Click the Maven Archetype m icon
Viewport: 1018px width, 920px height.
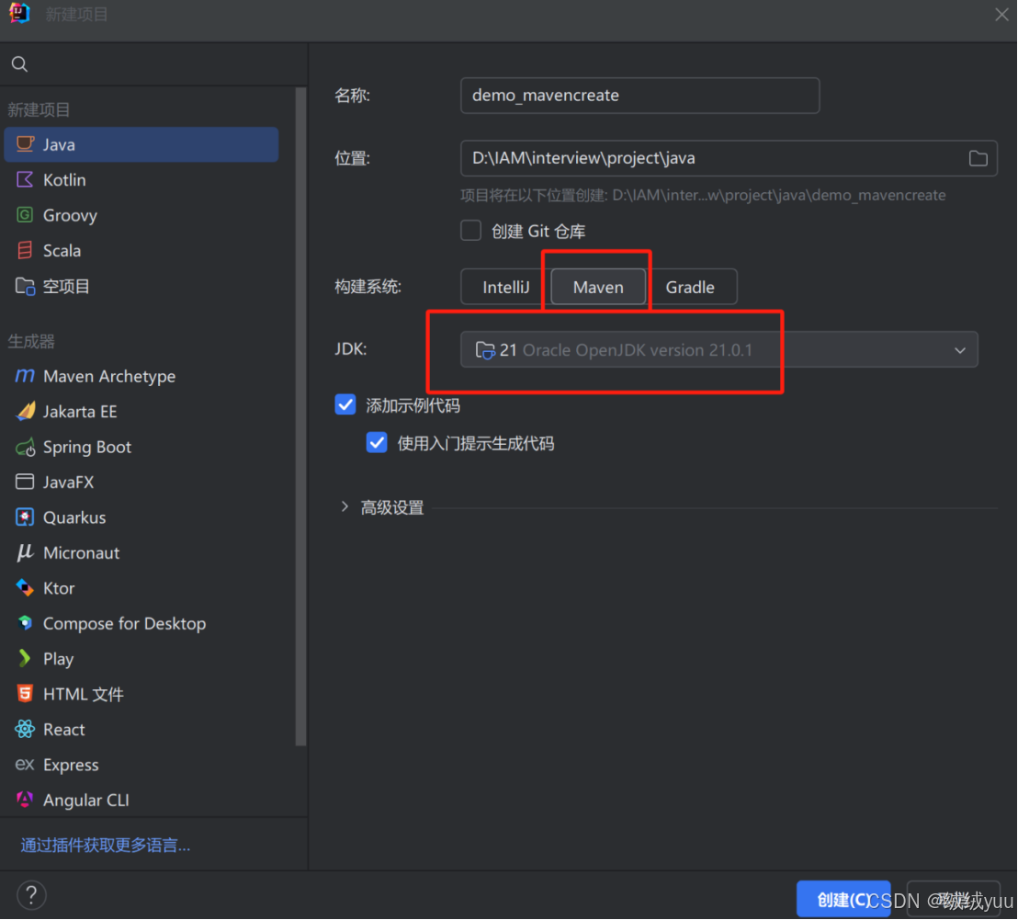tap(25, 376)
